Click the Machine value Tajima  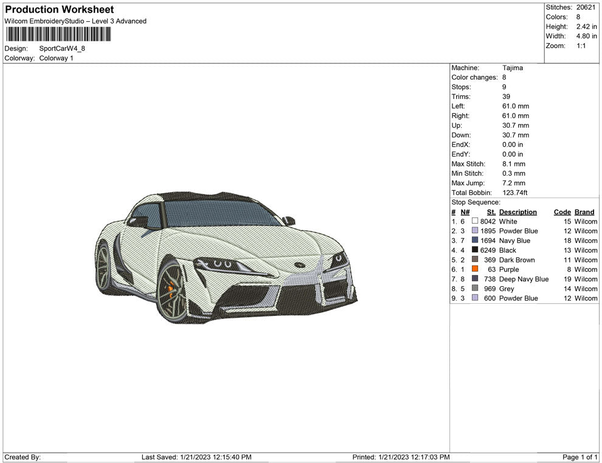tap(513, 68)
